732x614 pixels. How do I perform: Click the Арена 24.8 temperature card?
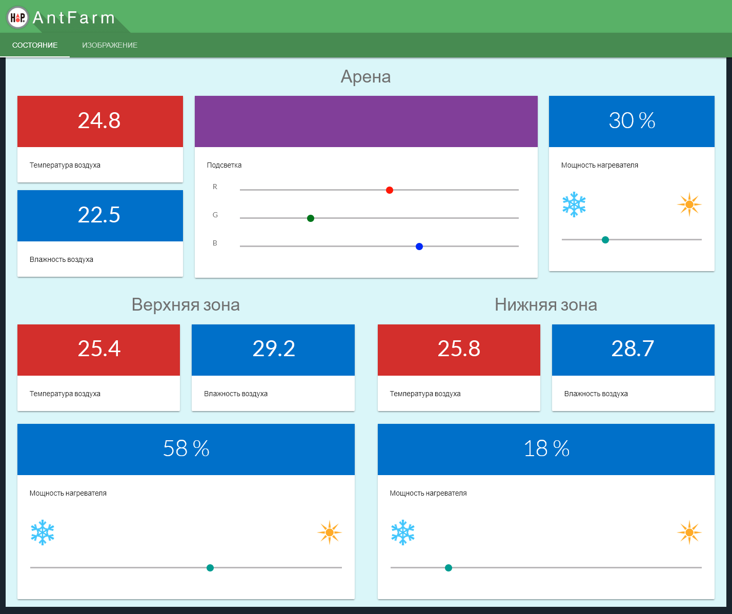coord(100,121)
